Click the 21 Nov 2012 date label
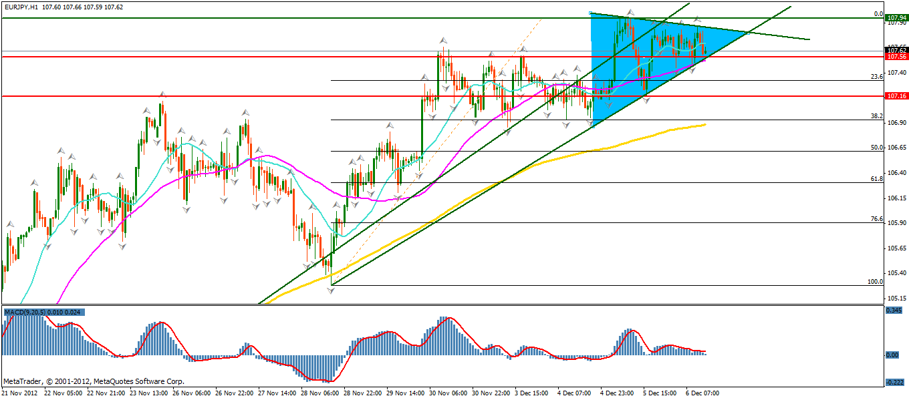 pyautogui.click(x=20, y=393)
